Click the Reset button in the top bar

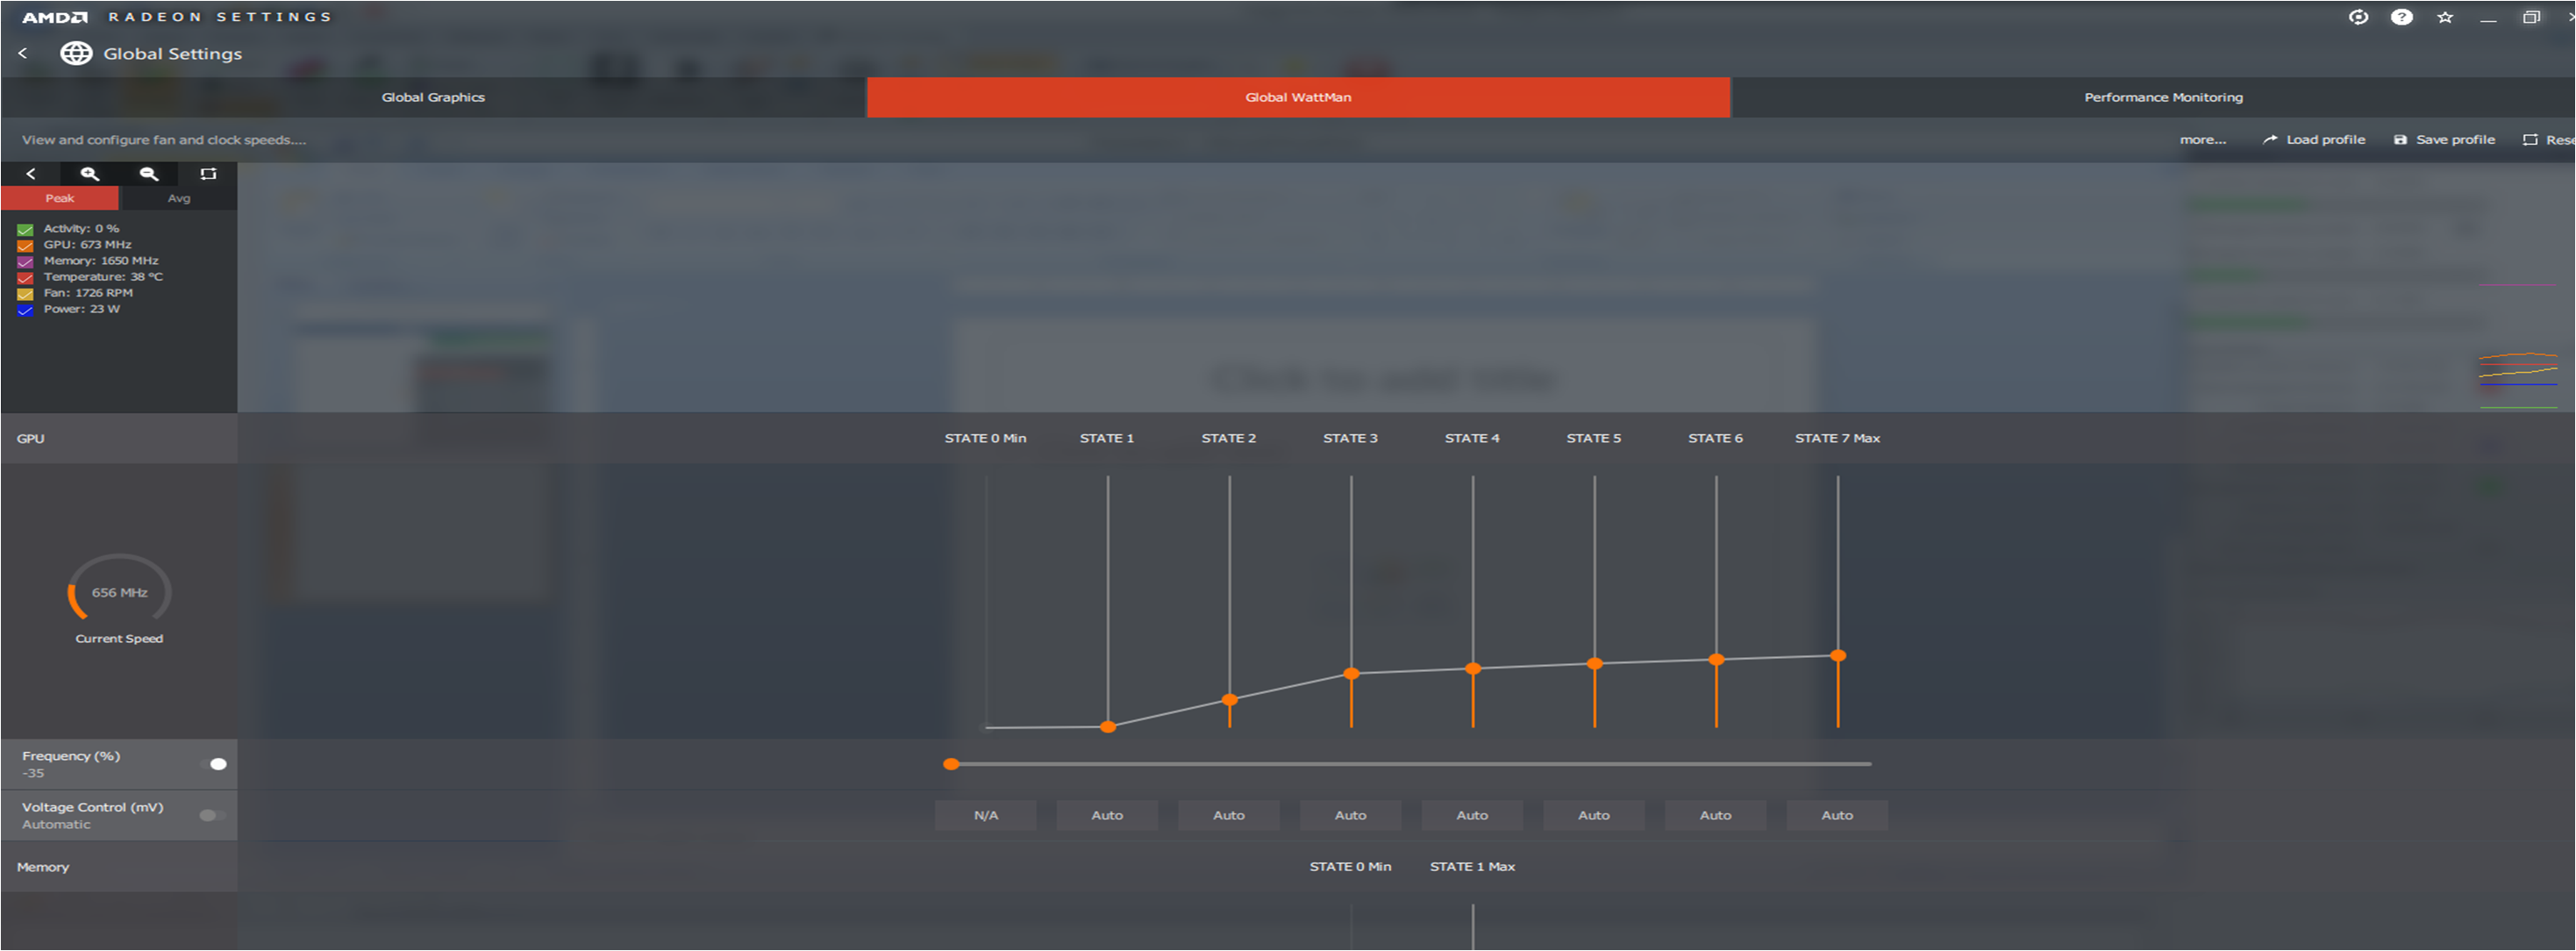click(2549, 140)
